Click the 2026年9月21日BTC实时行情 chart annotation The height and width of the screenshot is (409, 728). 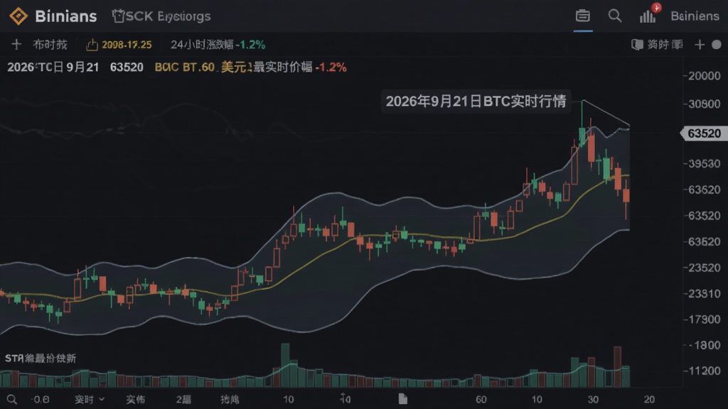point(476,101)
